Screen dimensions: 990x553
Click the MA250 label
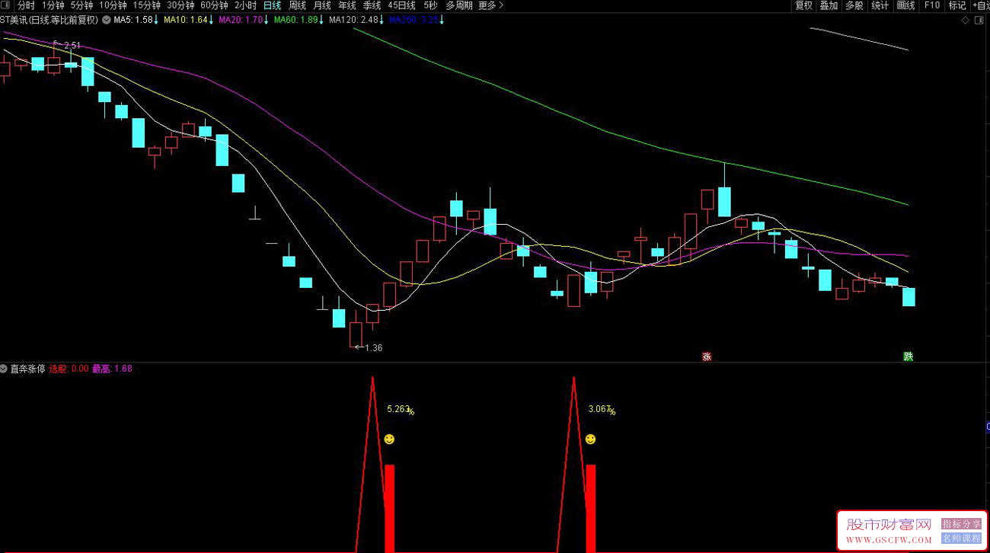point(414,21)
